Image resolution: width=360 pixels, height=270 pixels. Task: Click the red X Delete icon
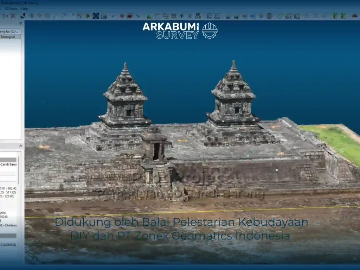pyautogui.click(x=13, y=16)
